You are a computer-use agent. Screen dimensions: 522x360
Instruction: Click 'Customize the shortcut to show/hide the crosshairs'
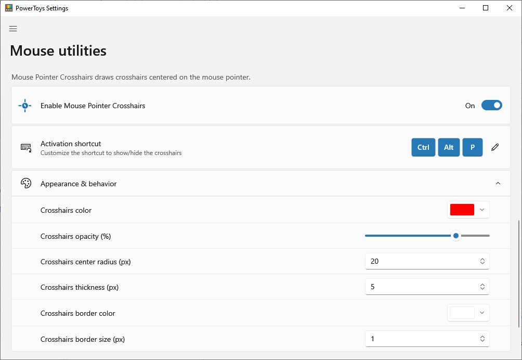[x=111, y=153]
